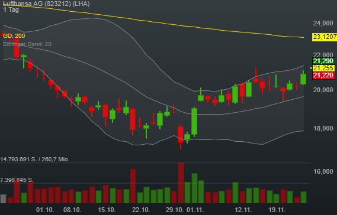Click the tallest red volume bar near 29.10.

(x=181, y=183)
